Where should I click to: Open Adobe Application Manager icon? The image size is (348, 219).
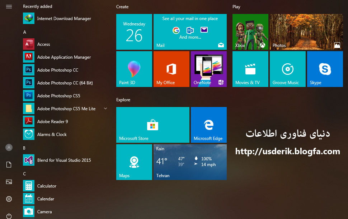point(29,57)
